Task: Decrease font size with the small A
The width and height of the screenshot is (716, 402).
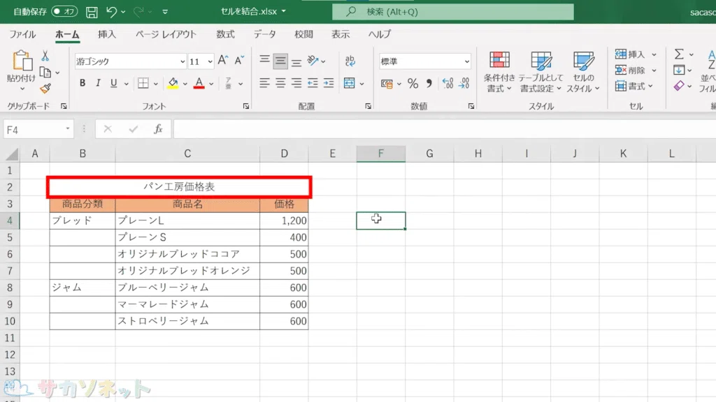Action: click(x=239, y=61)
